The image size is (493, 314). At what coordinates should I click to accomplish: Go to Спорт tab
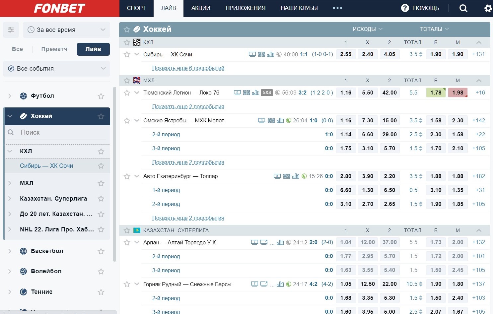136,8
